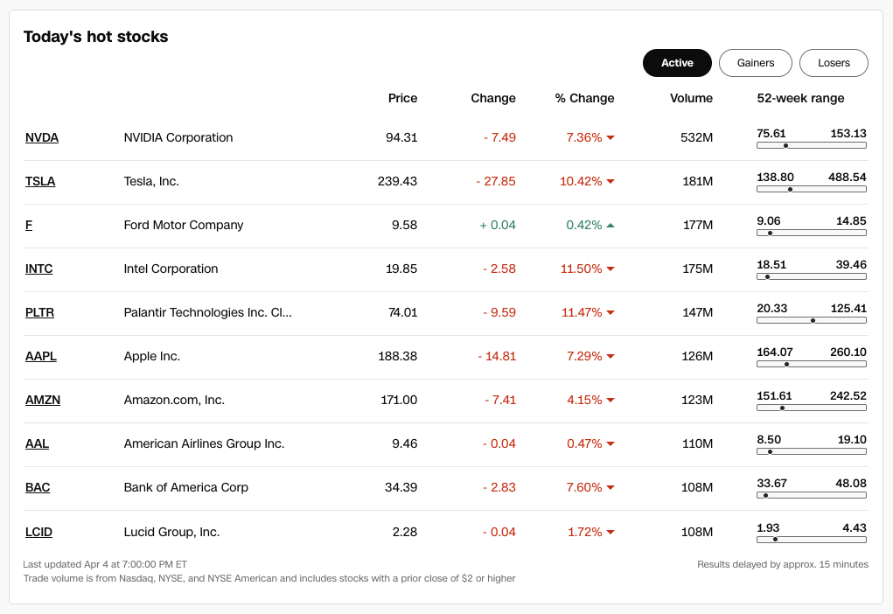893x614 pixels.
Task: Click the Bank of America Corp name
Action: click(x=186, y=487)
